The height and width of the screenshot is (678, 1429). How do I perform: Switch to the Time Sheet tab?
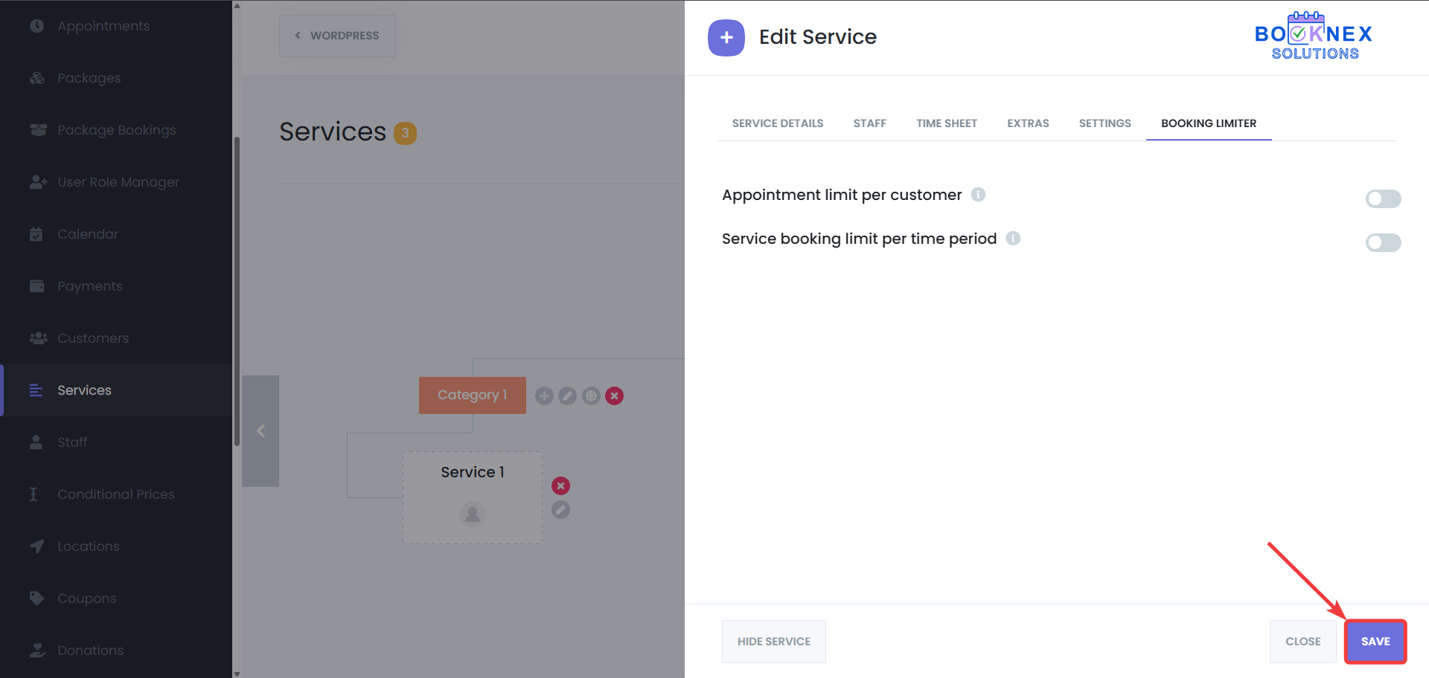click(947, 123)
